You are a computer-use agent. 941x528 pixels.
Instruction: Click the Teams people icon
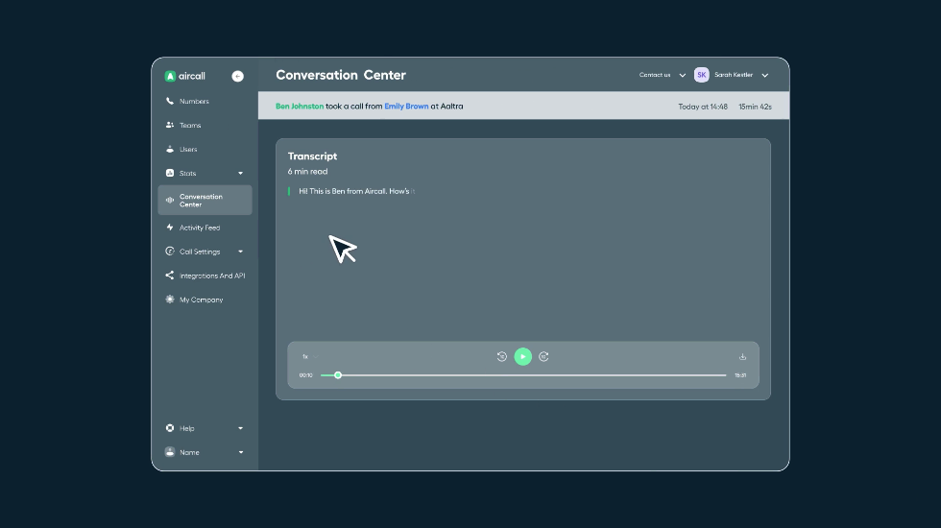[170, 126]
